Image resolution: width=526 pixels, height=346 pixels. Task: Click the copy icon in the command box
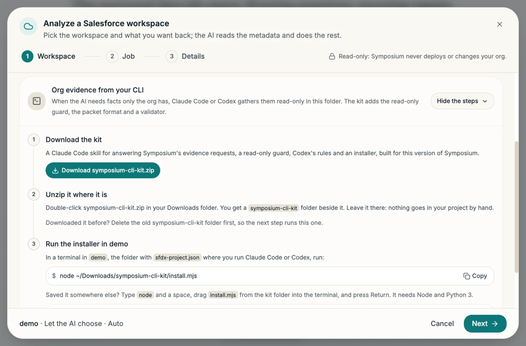[x=467, y=276]
